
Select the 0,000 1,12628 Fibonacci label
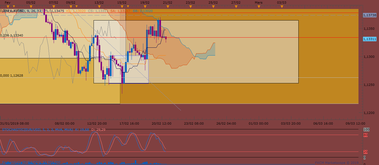(x=12, y=75)
